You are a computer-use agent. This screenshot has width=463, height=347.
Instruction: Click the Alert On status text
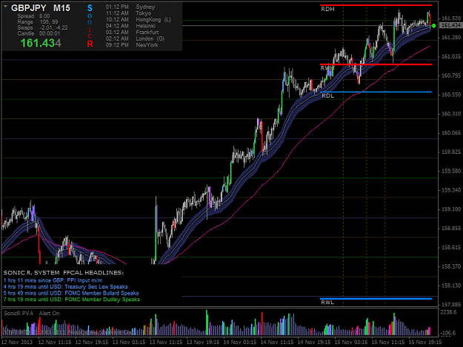click(x=50, y=314)
